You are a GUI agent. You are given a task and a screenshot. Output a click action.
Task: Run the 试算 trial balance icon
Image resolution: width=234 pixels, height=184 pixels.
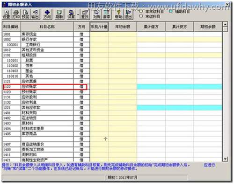pos(71,14)
